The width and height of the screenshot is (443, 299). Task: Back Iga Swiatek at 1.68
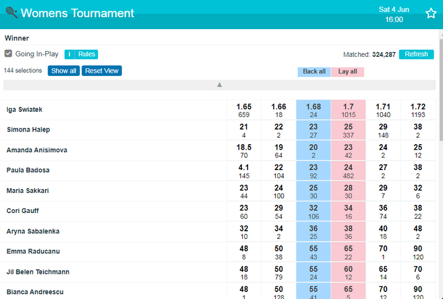[313, 110]
